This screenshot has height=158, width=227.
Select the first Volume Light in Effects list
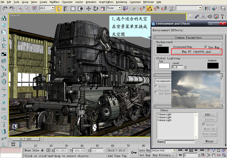pyautogui.click(x=164, y=114)
